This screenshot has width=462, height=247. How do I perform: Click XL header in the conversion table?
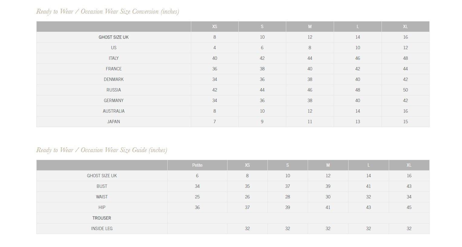point(405,27)
